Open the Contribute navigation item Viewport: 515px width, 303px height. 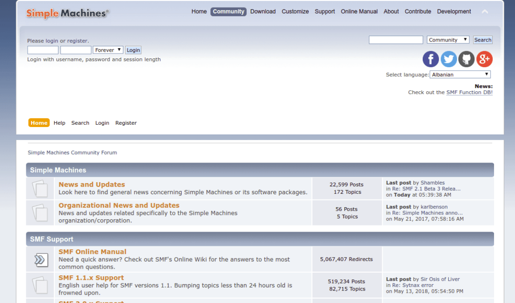(x=418, y=12)
